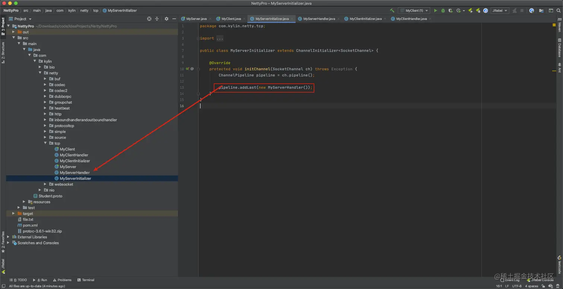The width and height of the screenshot is (563, 289).
Task: Open the JRebel side panel button
Action: coord(3,266)
